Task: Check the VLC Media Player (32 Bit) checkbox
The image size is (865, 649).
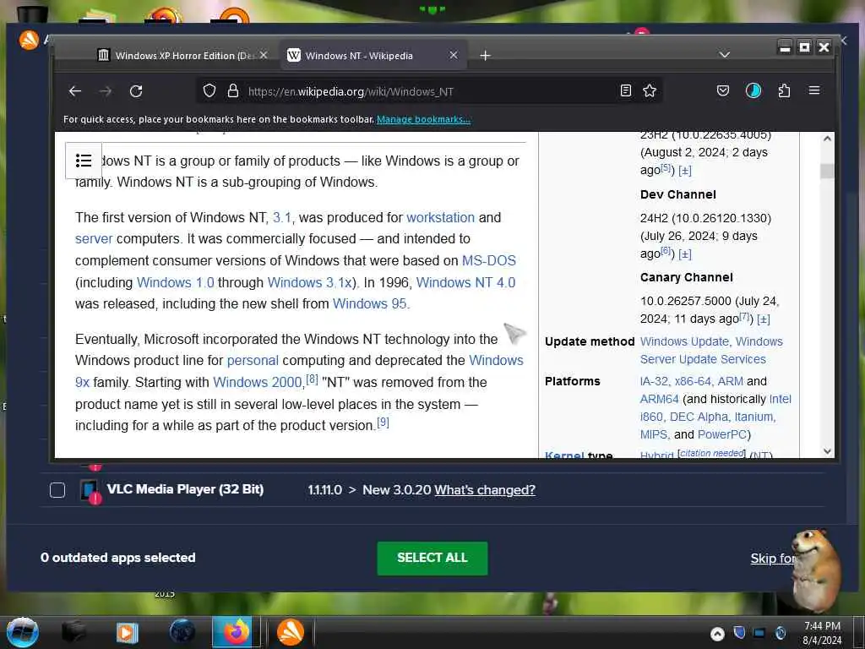Action: tap(57, 490)
